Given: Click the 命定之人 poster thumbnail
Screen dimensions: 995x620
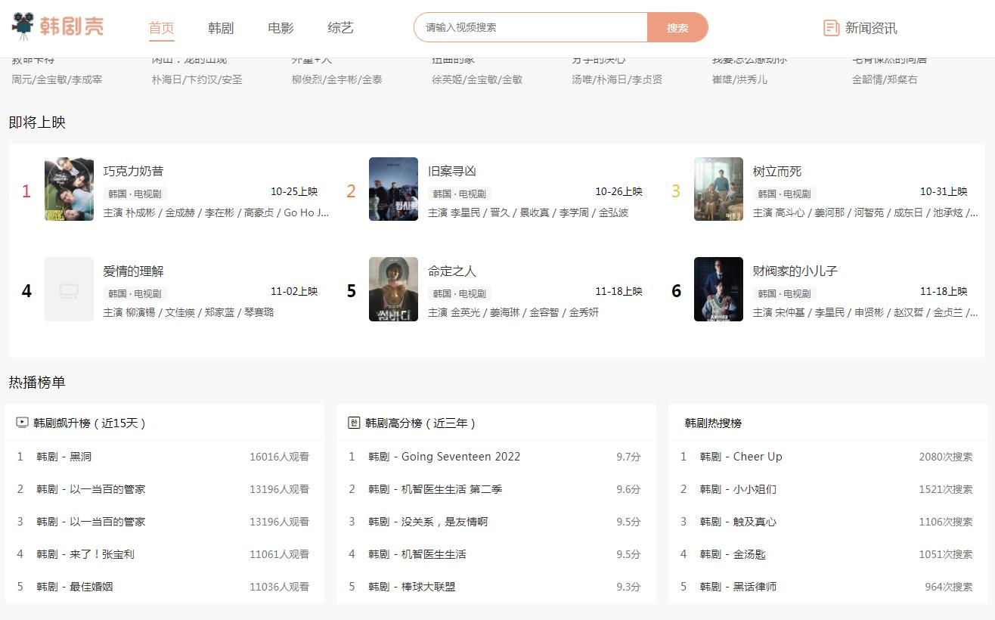Looking at the screenshot, I should click(x=393, y=289).
